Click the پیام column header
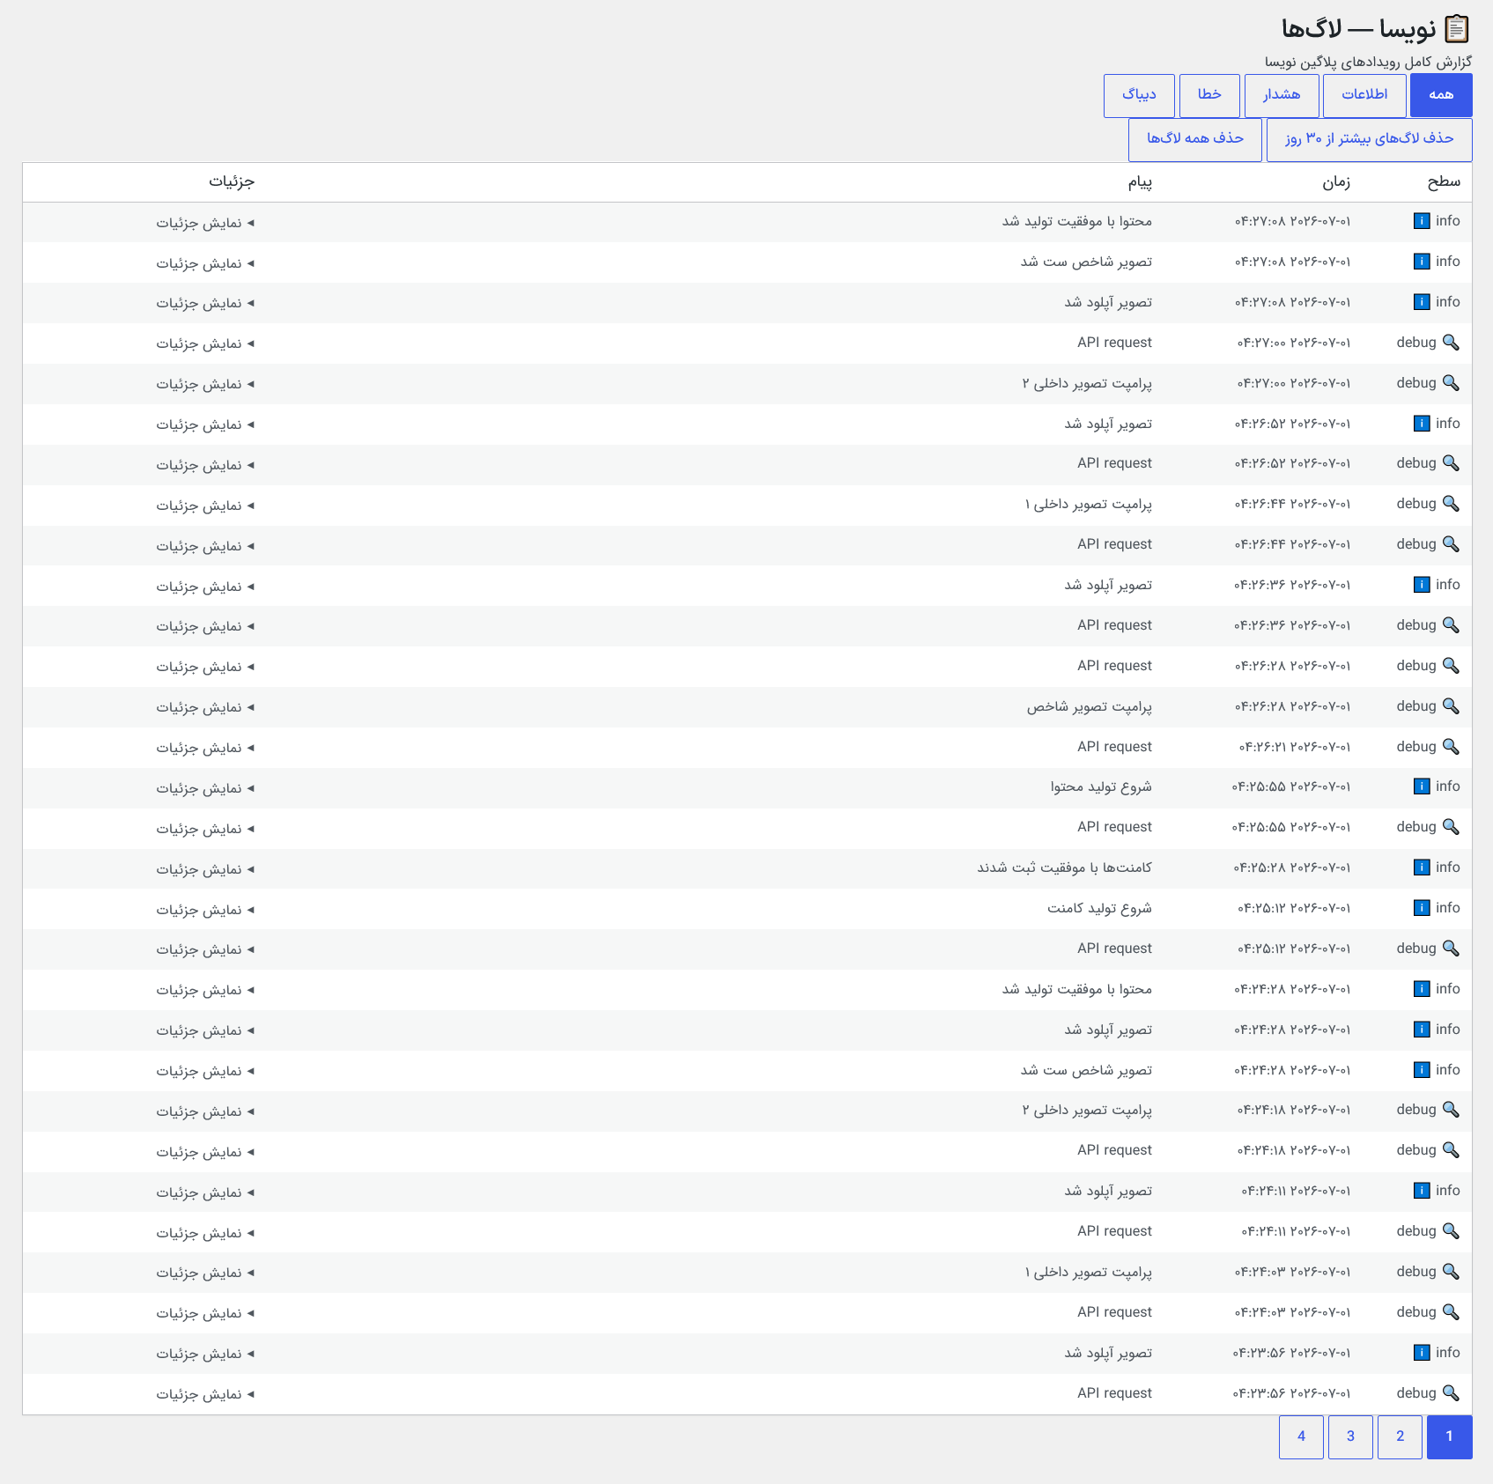Viewport: 1493px width, 1484px height. 1140,182
